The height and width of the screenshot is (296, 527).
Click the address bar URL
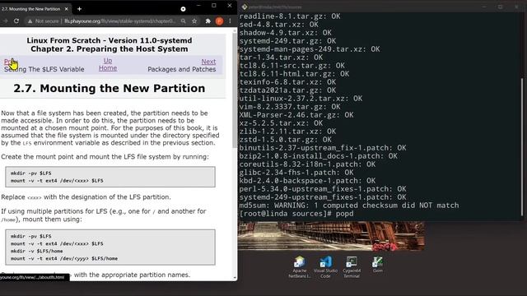(119, 21)
